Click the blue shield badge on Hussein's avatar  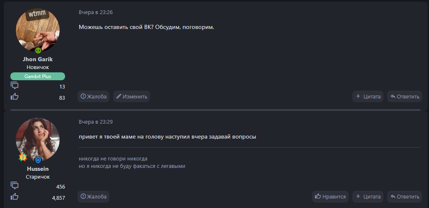[38, 160]
